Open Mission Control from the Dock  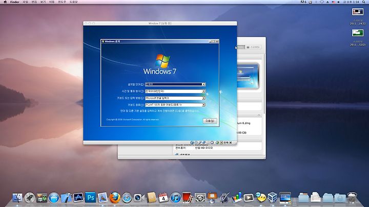(x=42, y=198)
